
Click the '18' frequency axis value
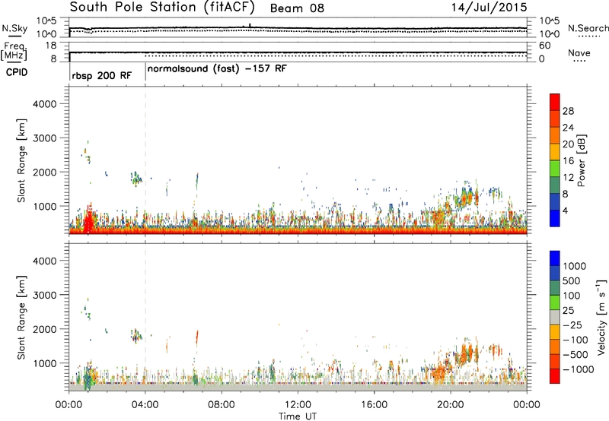coord(50,45)
